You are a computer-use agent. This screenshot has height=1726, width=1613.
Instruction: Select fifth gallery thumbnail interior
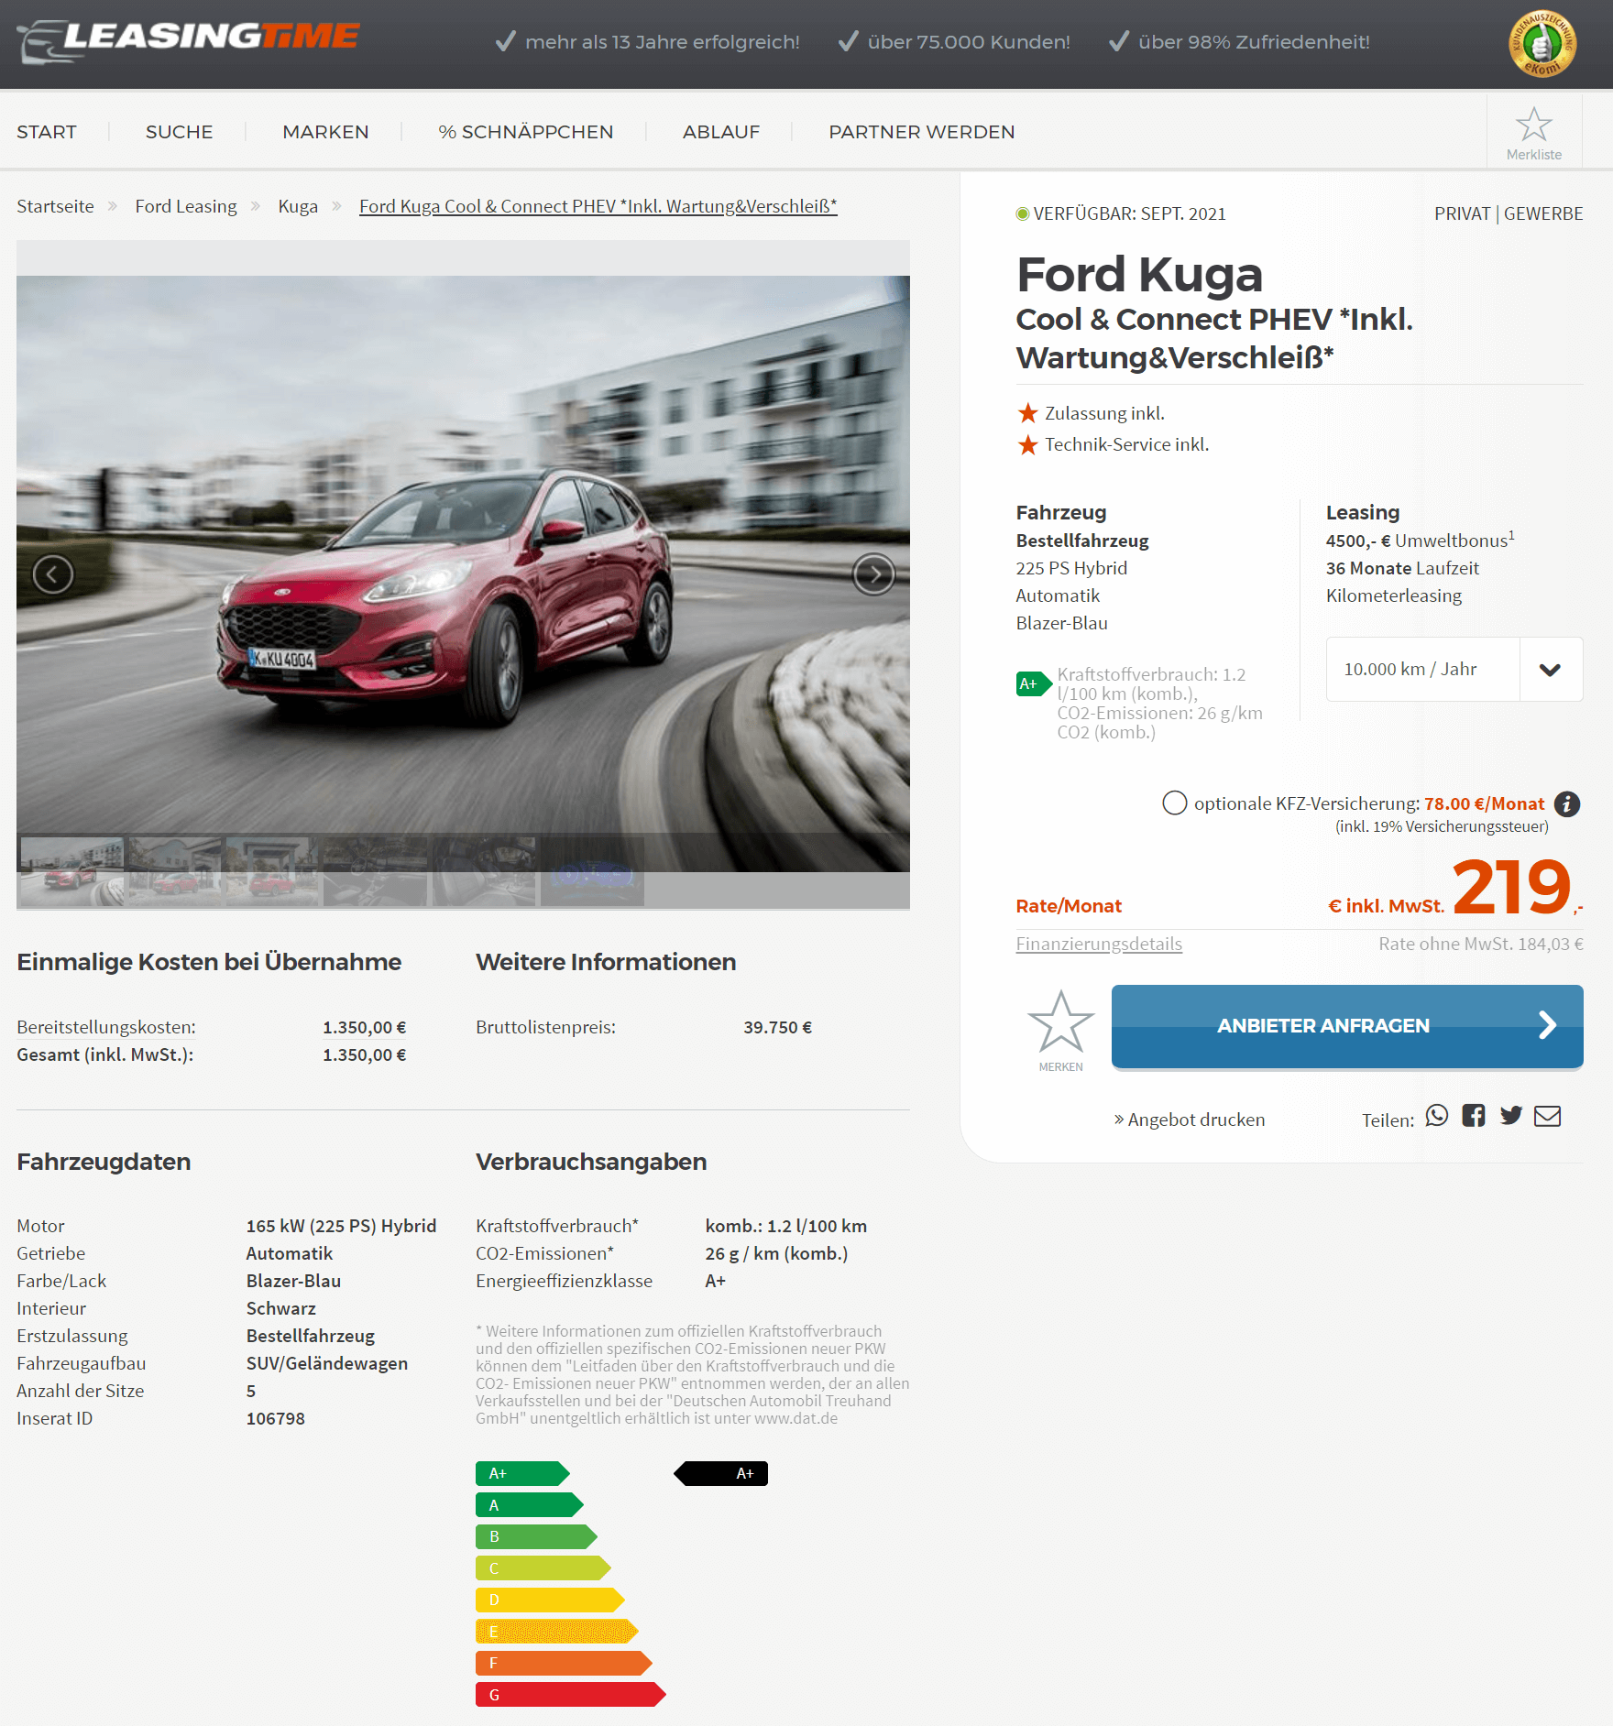click(x=484, y=871)
